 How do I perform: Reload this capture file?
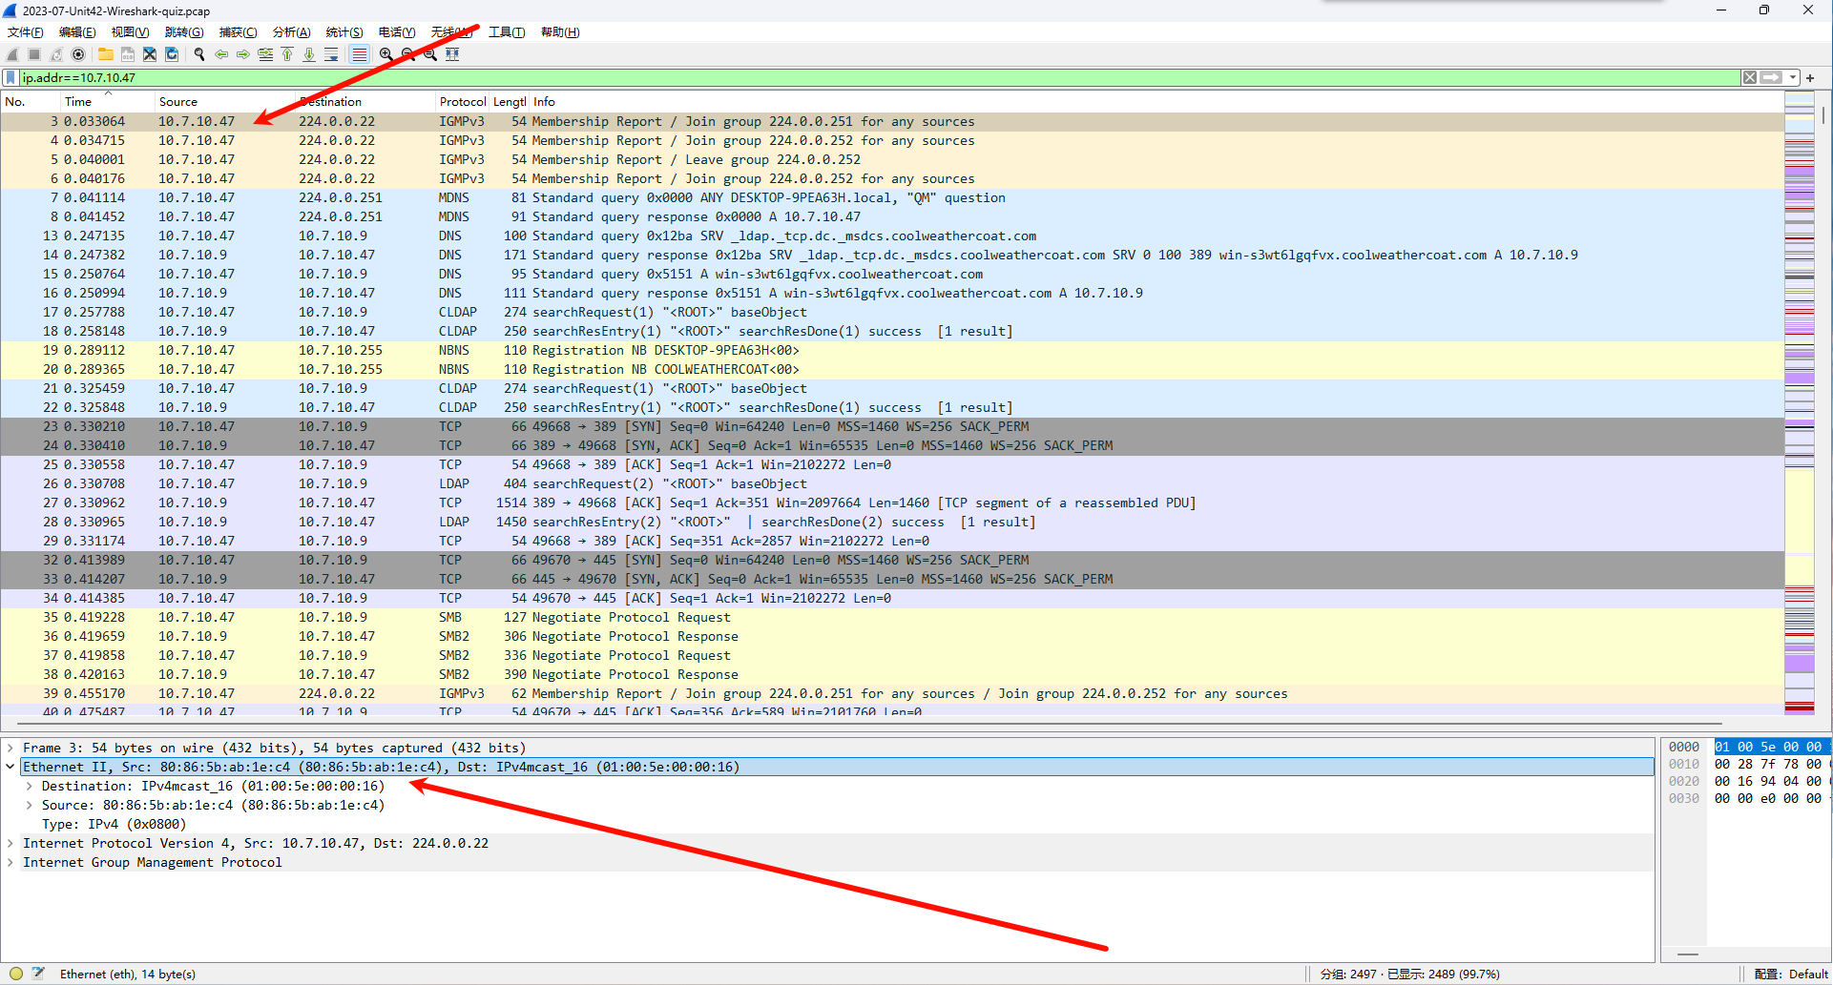point(173,54)
